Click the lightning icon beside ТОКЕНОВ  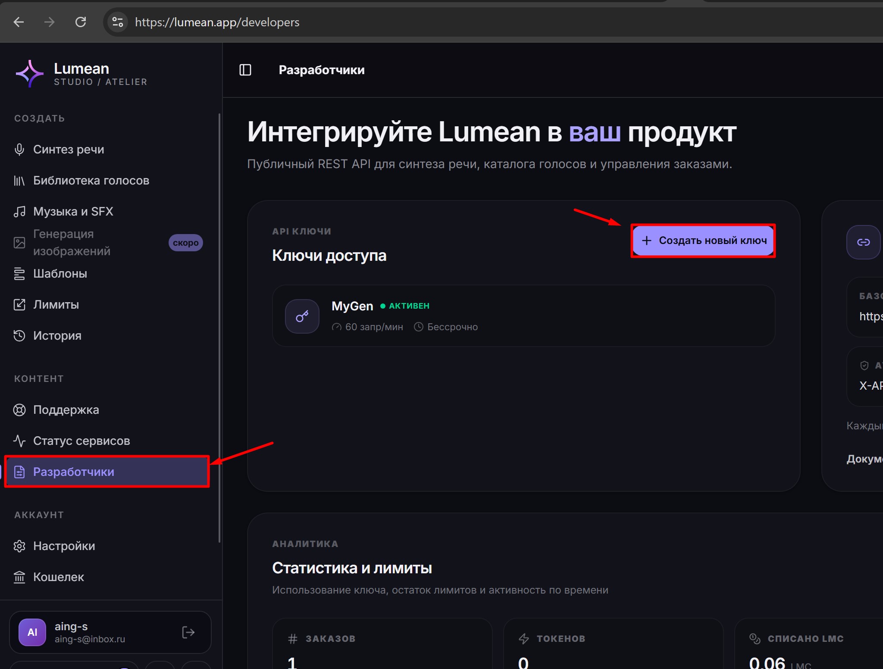[524, 639]
